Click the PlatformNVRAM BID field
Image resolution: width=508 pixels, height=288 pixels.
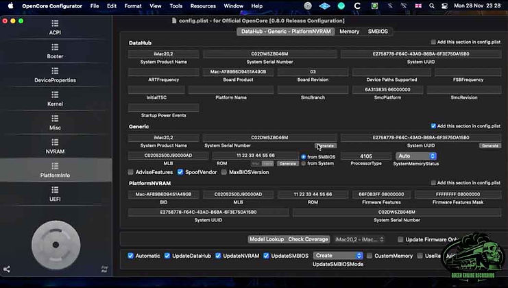164,194
